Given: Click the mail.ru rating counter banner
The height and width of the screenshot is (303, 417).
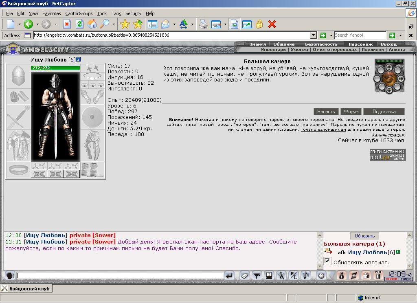Looking at the screenshot, I should (388, 155).
